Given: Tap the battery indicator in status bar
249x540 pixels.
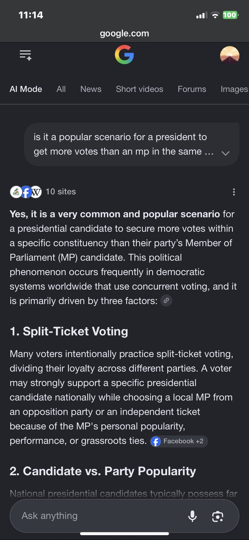Looking at the screenshot, I should coord(231,15).
